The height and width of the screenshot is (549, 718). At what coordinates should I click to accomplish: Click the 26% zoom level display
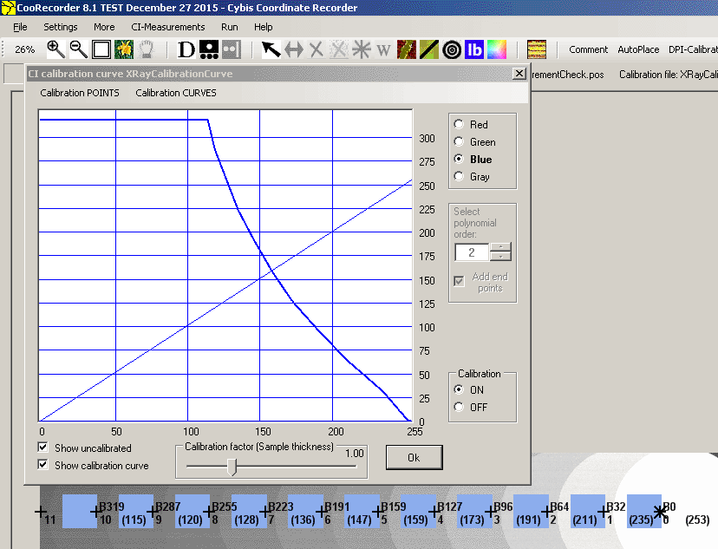pyautogui.click(x=25, y=49)
